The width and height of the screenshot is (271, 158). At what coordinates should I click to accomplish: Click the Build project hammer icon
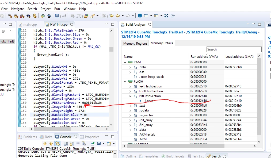(x=10, y=16)
